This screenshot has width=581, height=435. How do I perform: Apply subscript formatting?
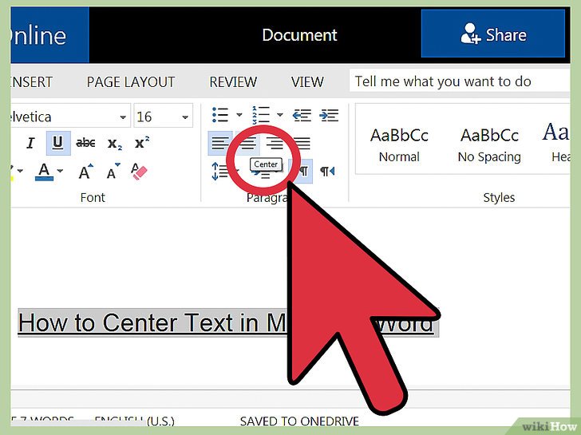click(114, 144)
